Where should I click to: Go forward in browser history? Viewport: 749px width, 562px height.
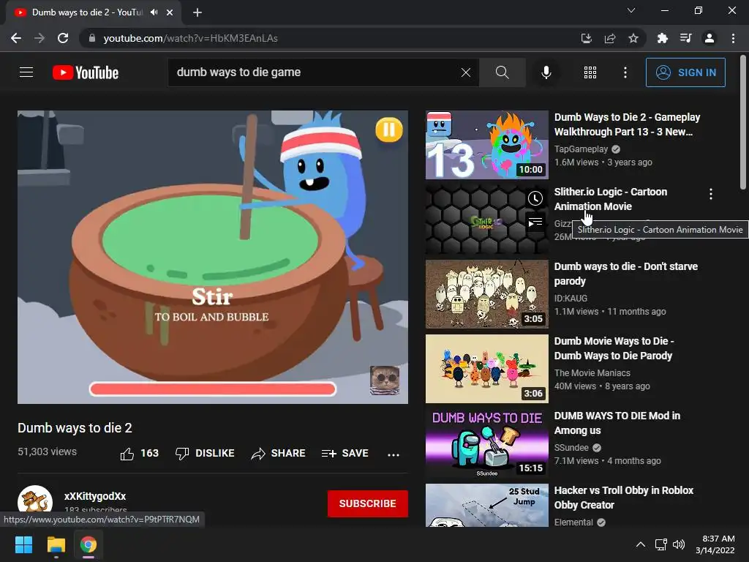(x=39, y=38)
